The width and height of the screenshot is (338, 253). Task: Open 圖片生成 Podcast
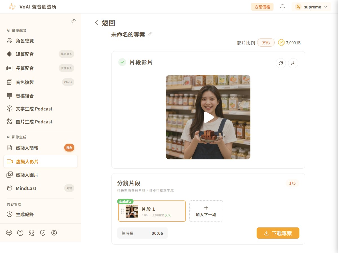[x=41, y=121]
